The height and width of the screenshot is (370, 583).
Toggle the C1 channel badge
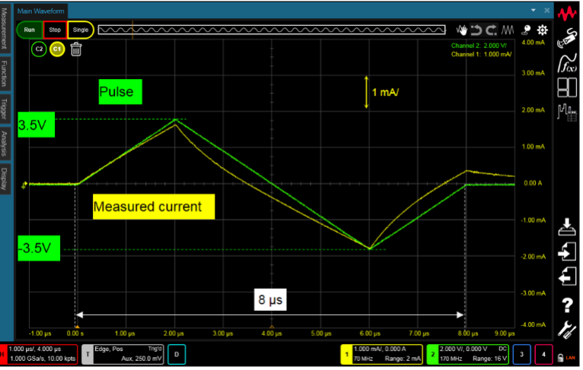click(x=56, y=49)
